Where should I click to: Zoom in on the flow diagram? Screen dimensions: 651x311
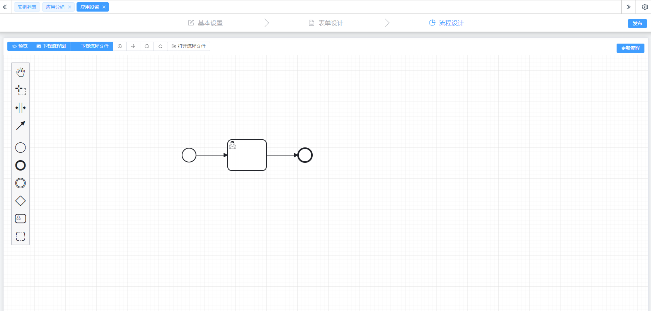point(120,46)
